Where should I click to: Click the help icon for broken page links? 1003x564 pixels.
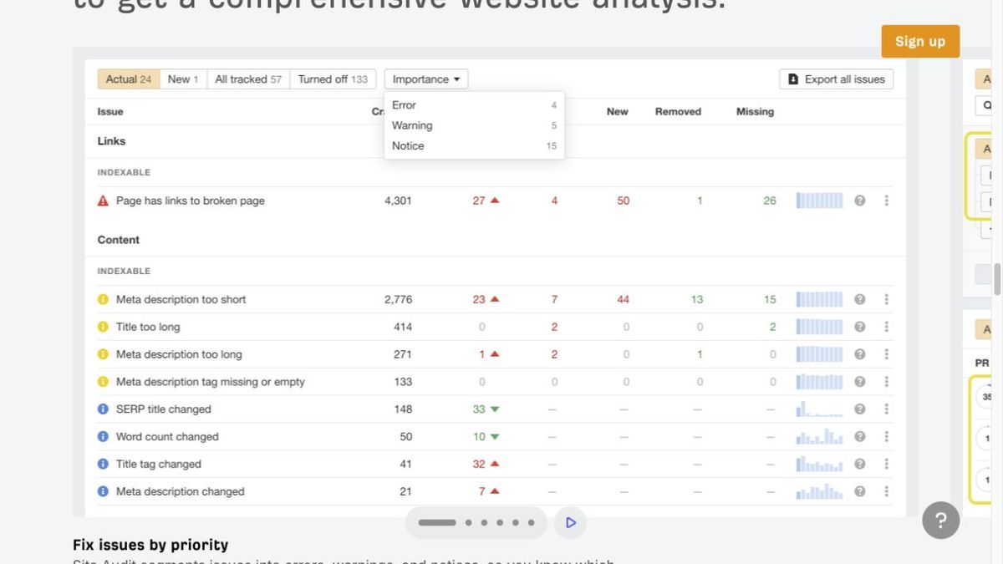[859, 201]
